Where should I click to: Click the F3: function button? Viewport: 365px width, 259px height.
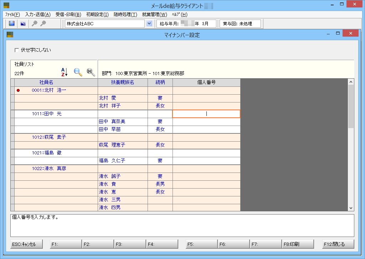coord(130,244)
